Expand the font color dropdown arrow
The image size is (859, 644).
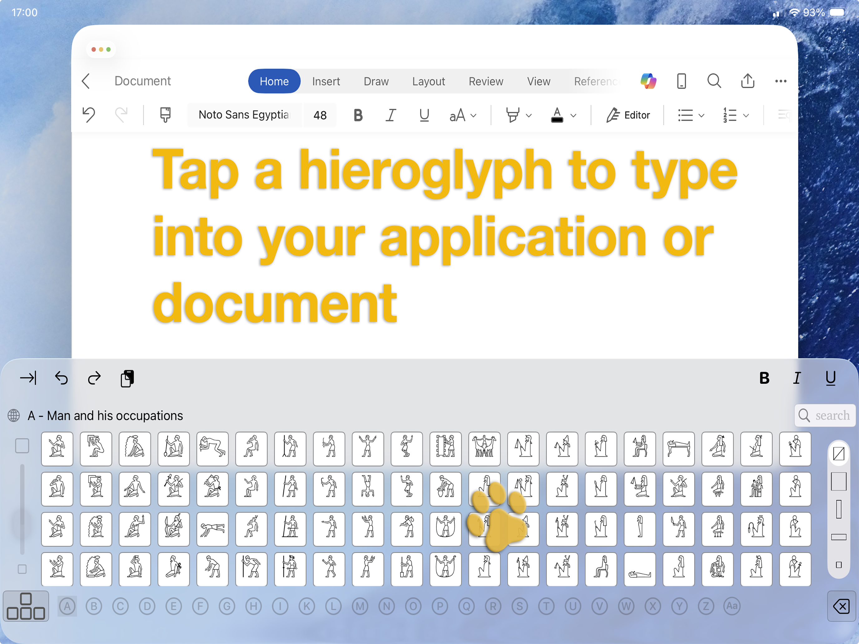tap(574, 115)
